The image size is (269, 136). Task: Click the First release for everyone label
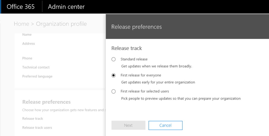click(141, 75)
